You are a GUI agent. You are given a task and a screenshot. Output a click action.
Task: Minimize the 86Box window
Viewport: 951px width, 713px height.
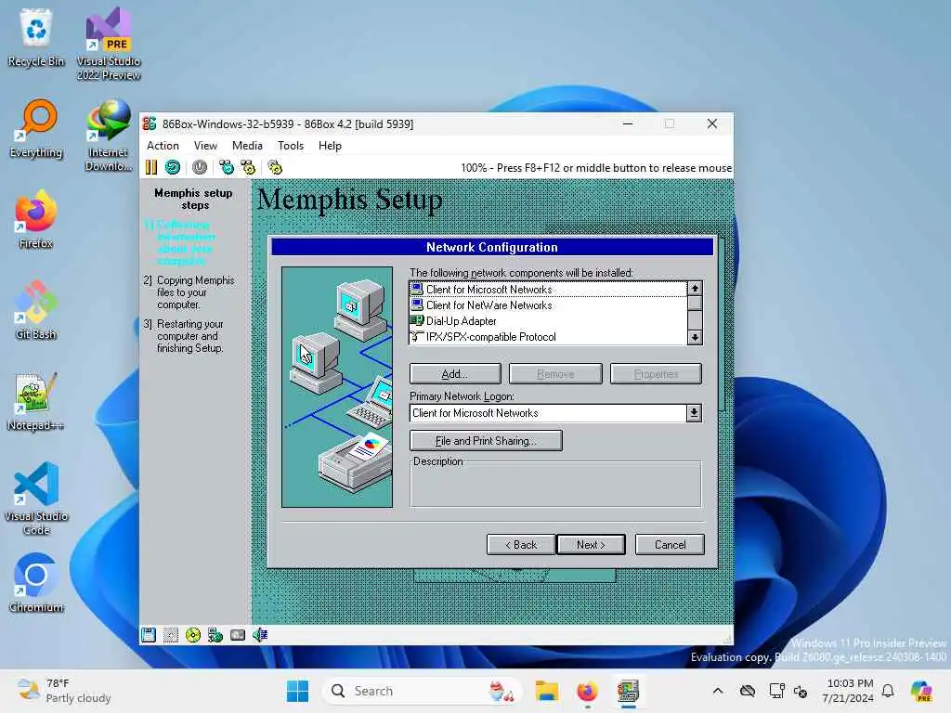[629, 123]
